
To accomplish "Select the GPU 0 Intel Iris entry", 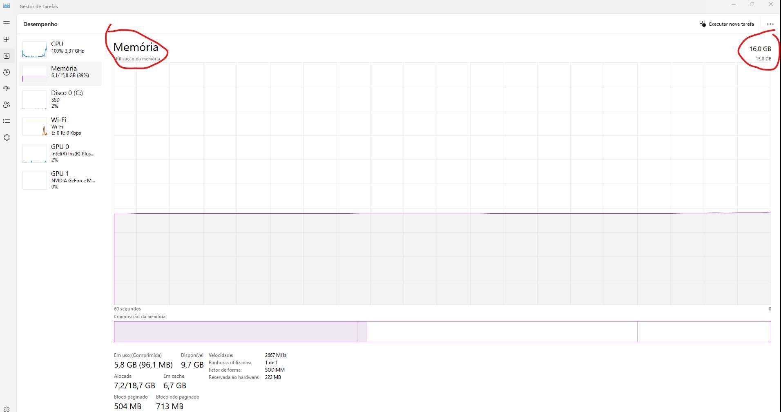I will coord(60,153).
